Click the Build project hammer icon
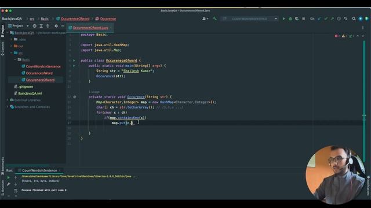 [x=214, y=18]
